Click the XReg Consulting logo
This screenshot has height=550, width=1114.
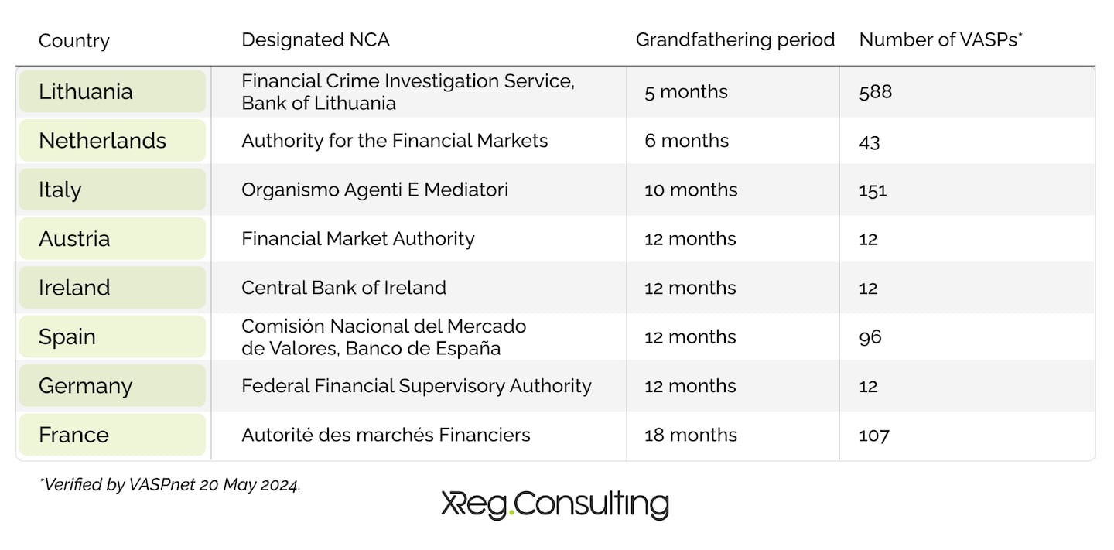coord(555,504)
